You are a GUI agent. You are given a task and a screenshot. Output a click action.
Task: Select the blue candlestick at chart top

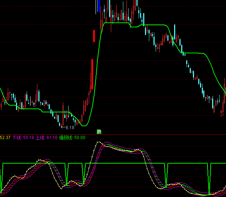(99, 5)
